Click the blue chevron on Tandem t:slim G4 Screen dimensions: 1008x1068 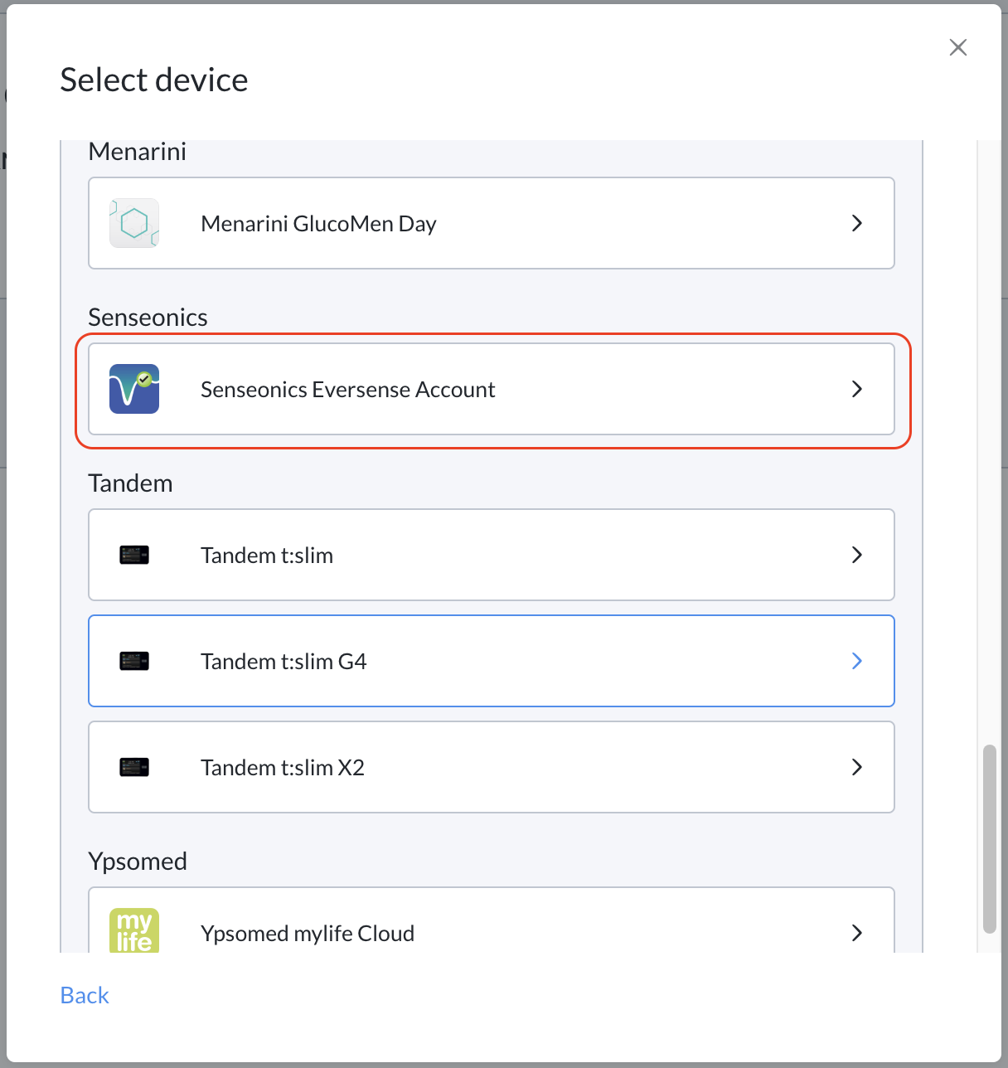(x=857, y=661)
